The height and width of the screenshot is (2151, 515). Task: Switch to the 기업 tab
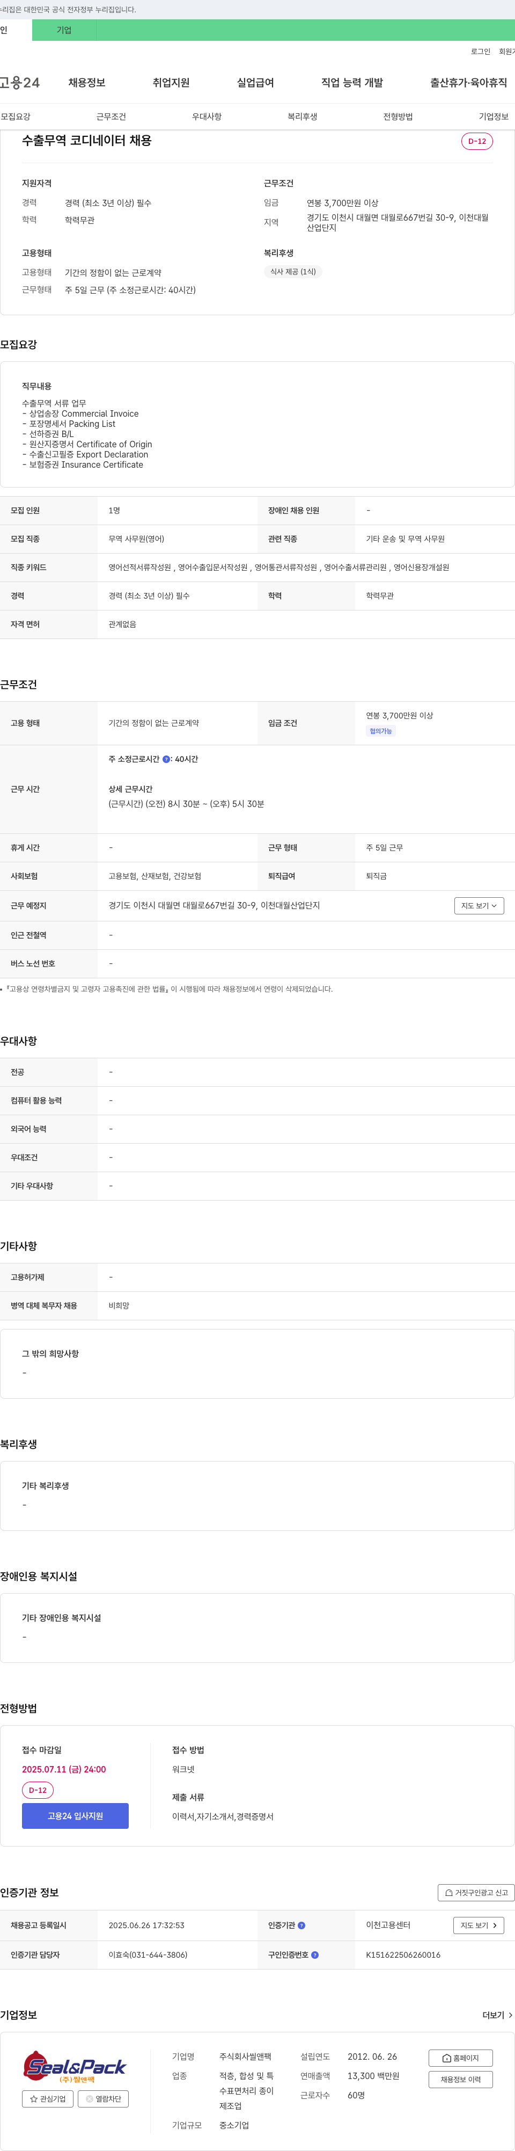pyautogui.click(x=64, y=30)
